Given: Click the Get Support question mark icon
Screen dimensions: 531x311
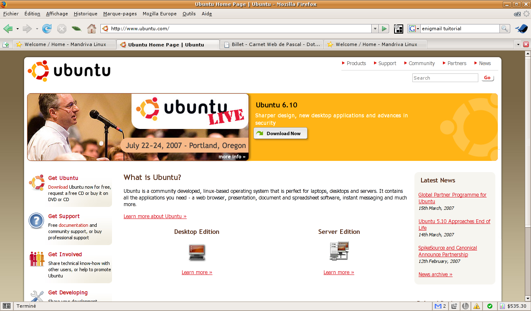Looking at the screenshot, I should [37, 221].
